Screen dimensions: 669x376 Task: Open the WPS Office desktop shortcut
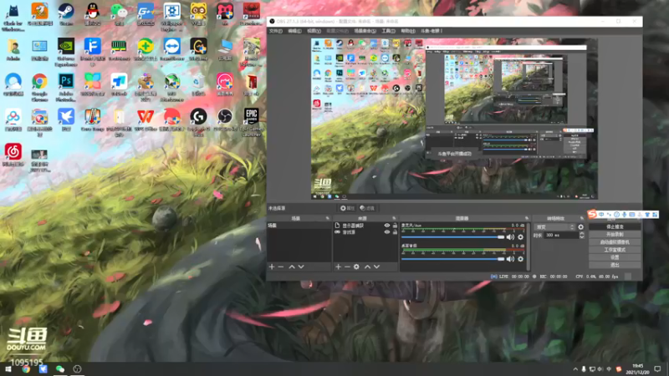(146, 119)
